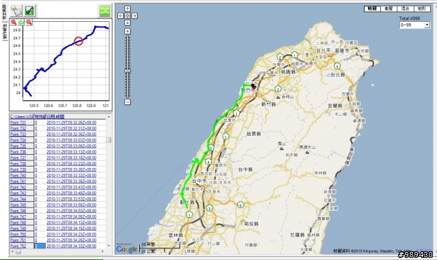
Task: Open the Point 750 link
Action: click(18, 234)
